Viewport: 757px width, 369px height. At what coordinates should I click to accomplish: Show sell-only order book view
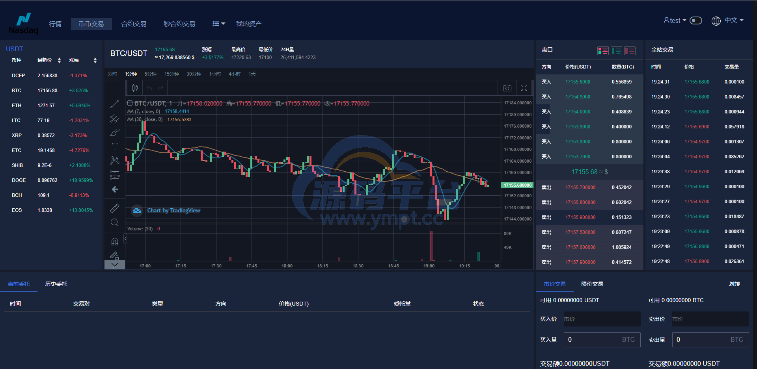click(630, 51)
